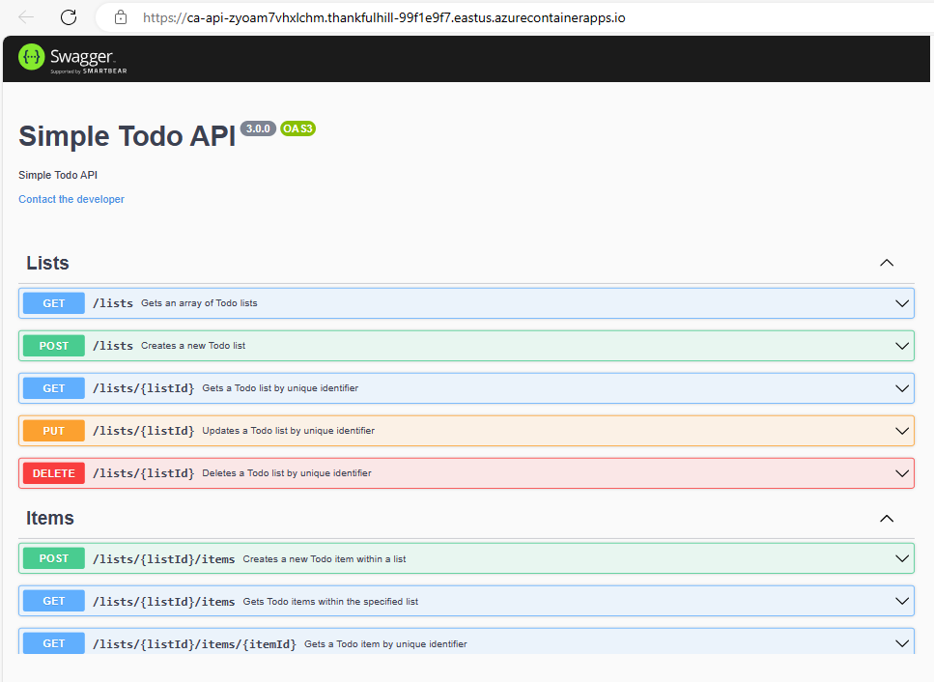The image size is (934, 682).
Task: Click the Lists section heading
Action: [47, 263]
